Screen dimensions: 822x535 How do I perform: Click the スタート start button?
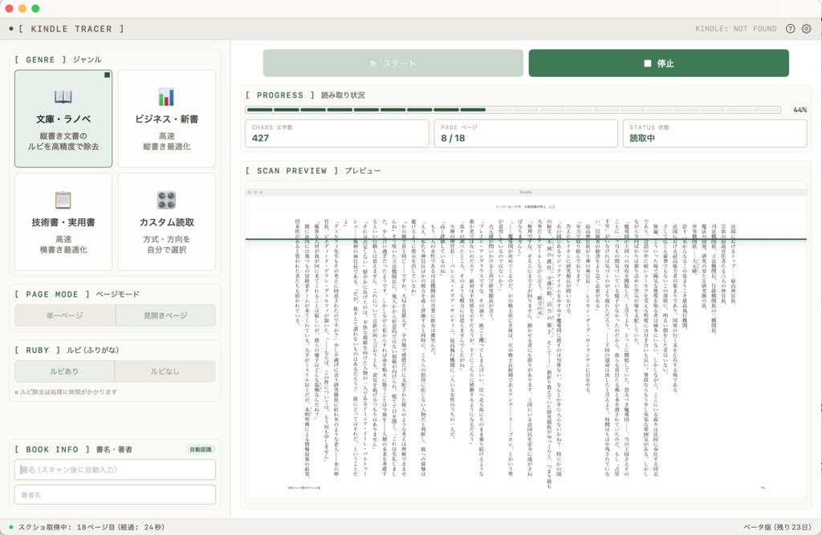tap(393, 63)
